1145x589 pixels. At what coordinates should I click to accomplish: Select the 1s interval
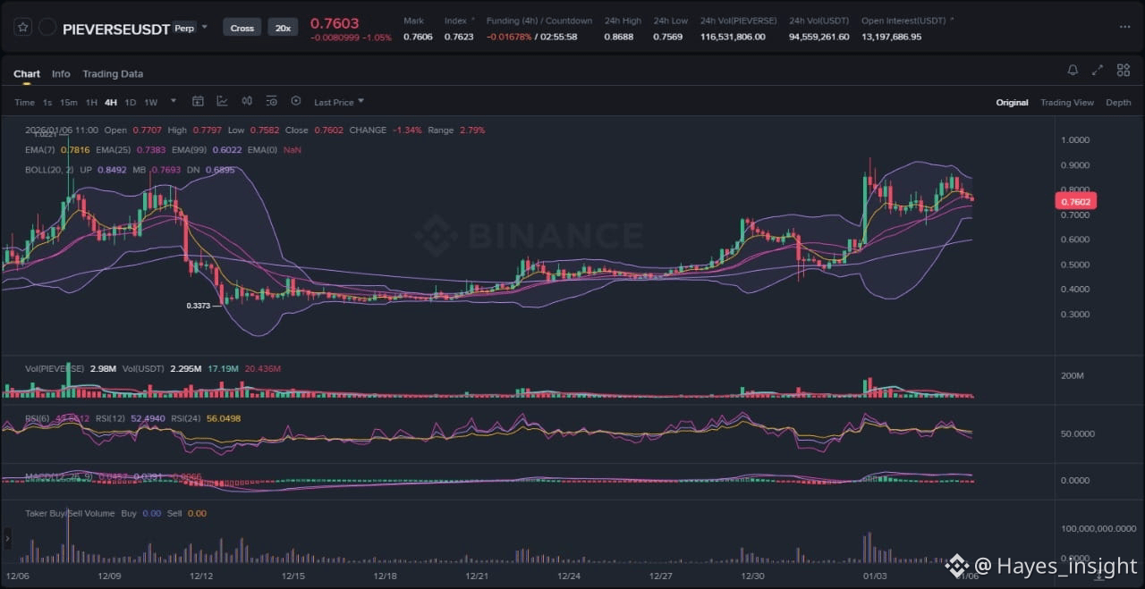[47, 102]
